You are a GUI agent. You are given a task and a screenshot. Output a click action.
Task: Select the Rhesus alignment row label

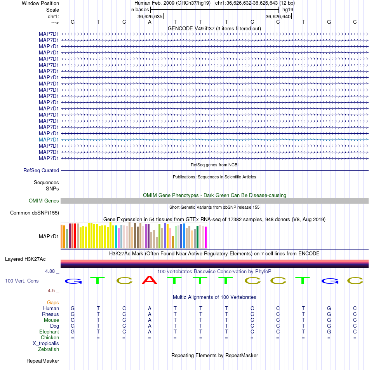click(50, 314)
